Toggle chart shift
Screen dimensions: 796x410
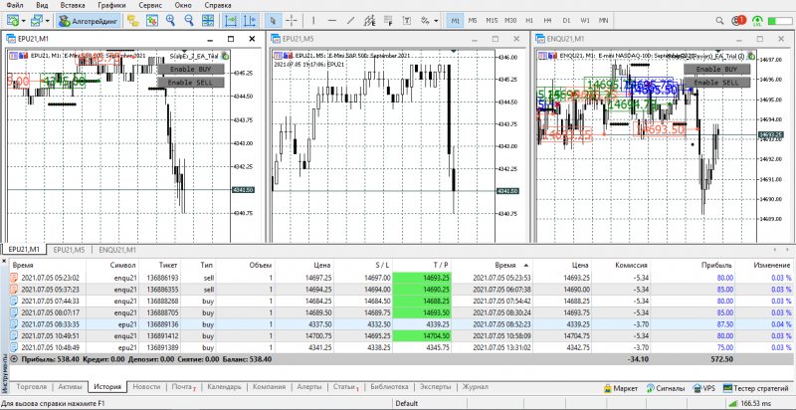[250, 21]
